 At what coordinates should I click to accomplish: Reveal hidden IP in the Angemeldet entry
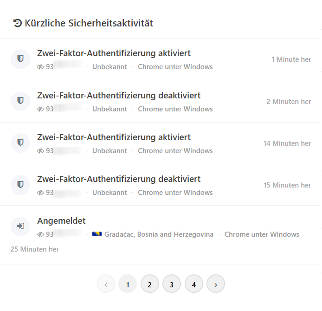pyautogui.click(x=40, y=234)
